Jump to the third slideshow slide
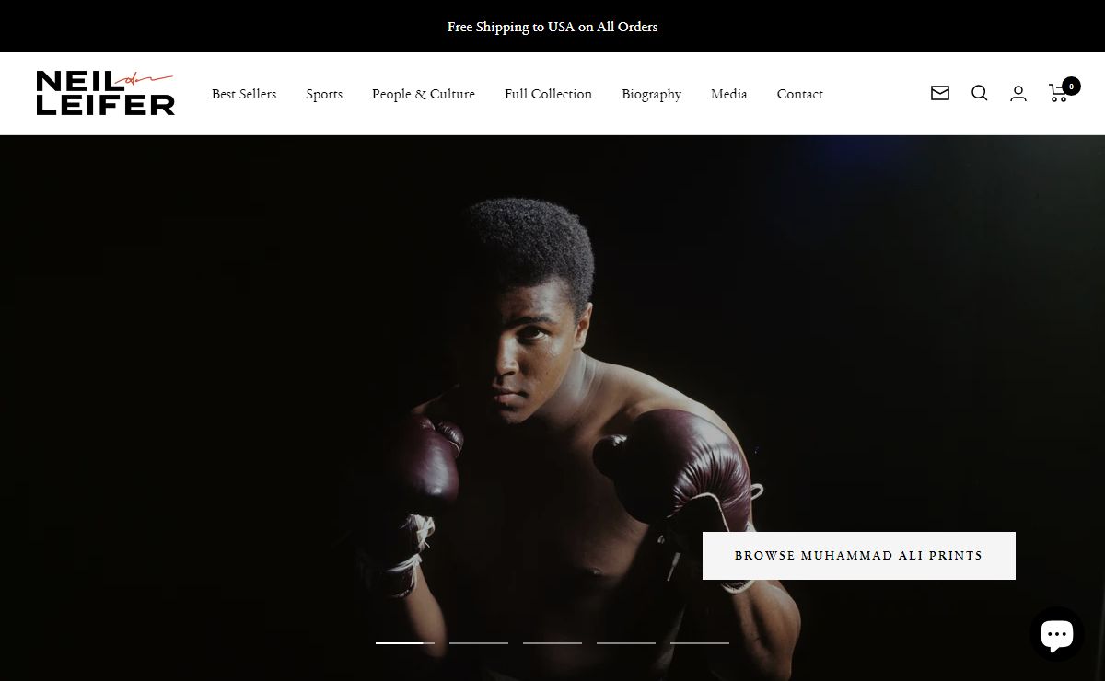Screen dimensions: 1105x681 pyautogui.click(x=552, y=642)
